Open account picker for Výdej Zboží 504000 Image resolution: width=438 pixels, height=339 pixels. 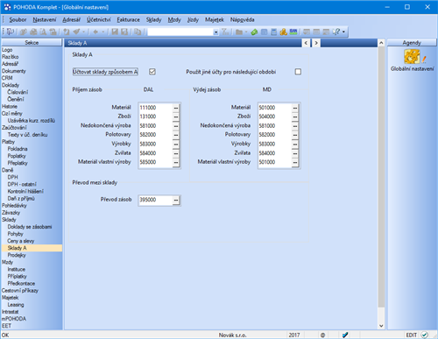tap(295, 117)
